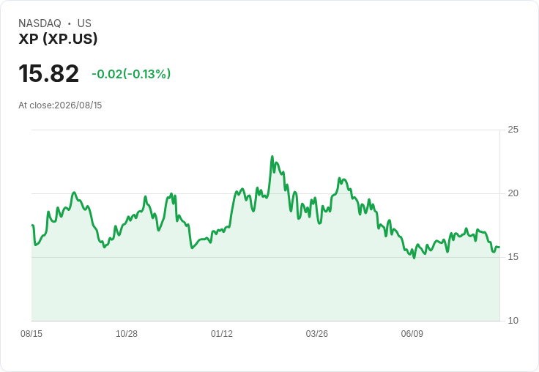This screenshot has width=539, height=372.
Task: Click the second-highest peak after 03/26
Action: coord(339,178)
